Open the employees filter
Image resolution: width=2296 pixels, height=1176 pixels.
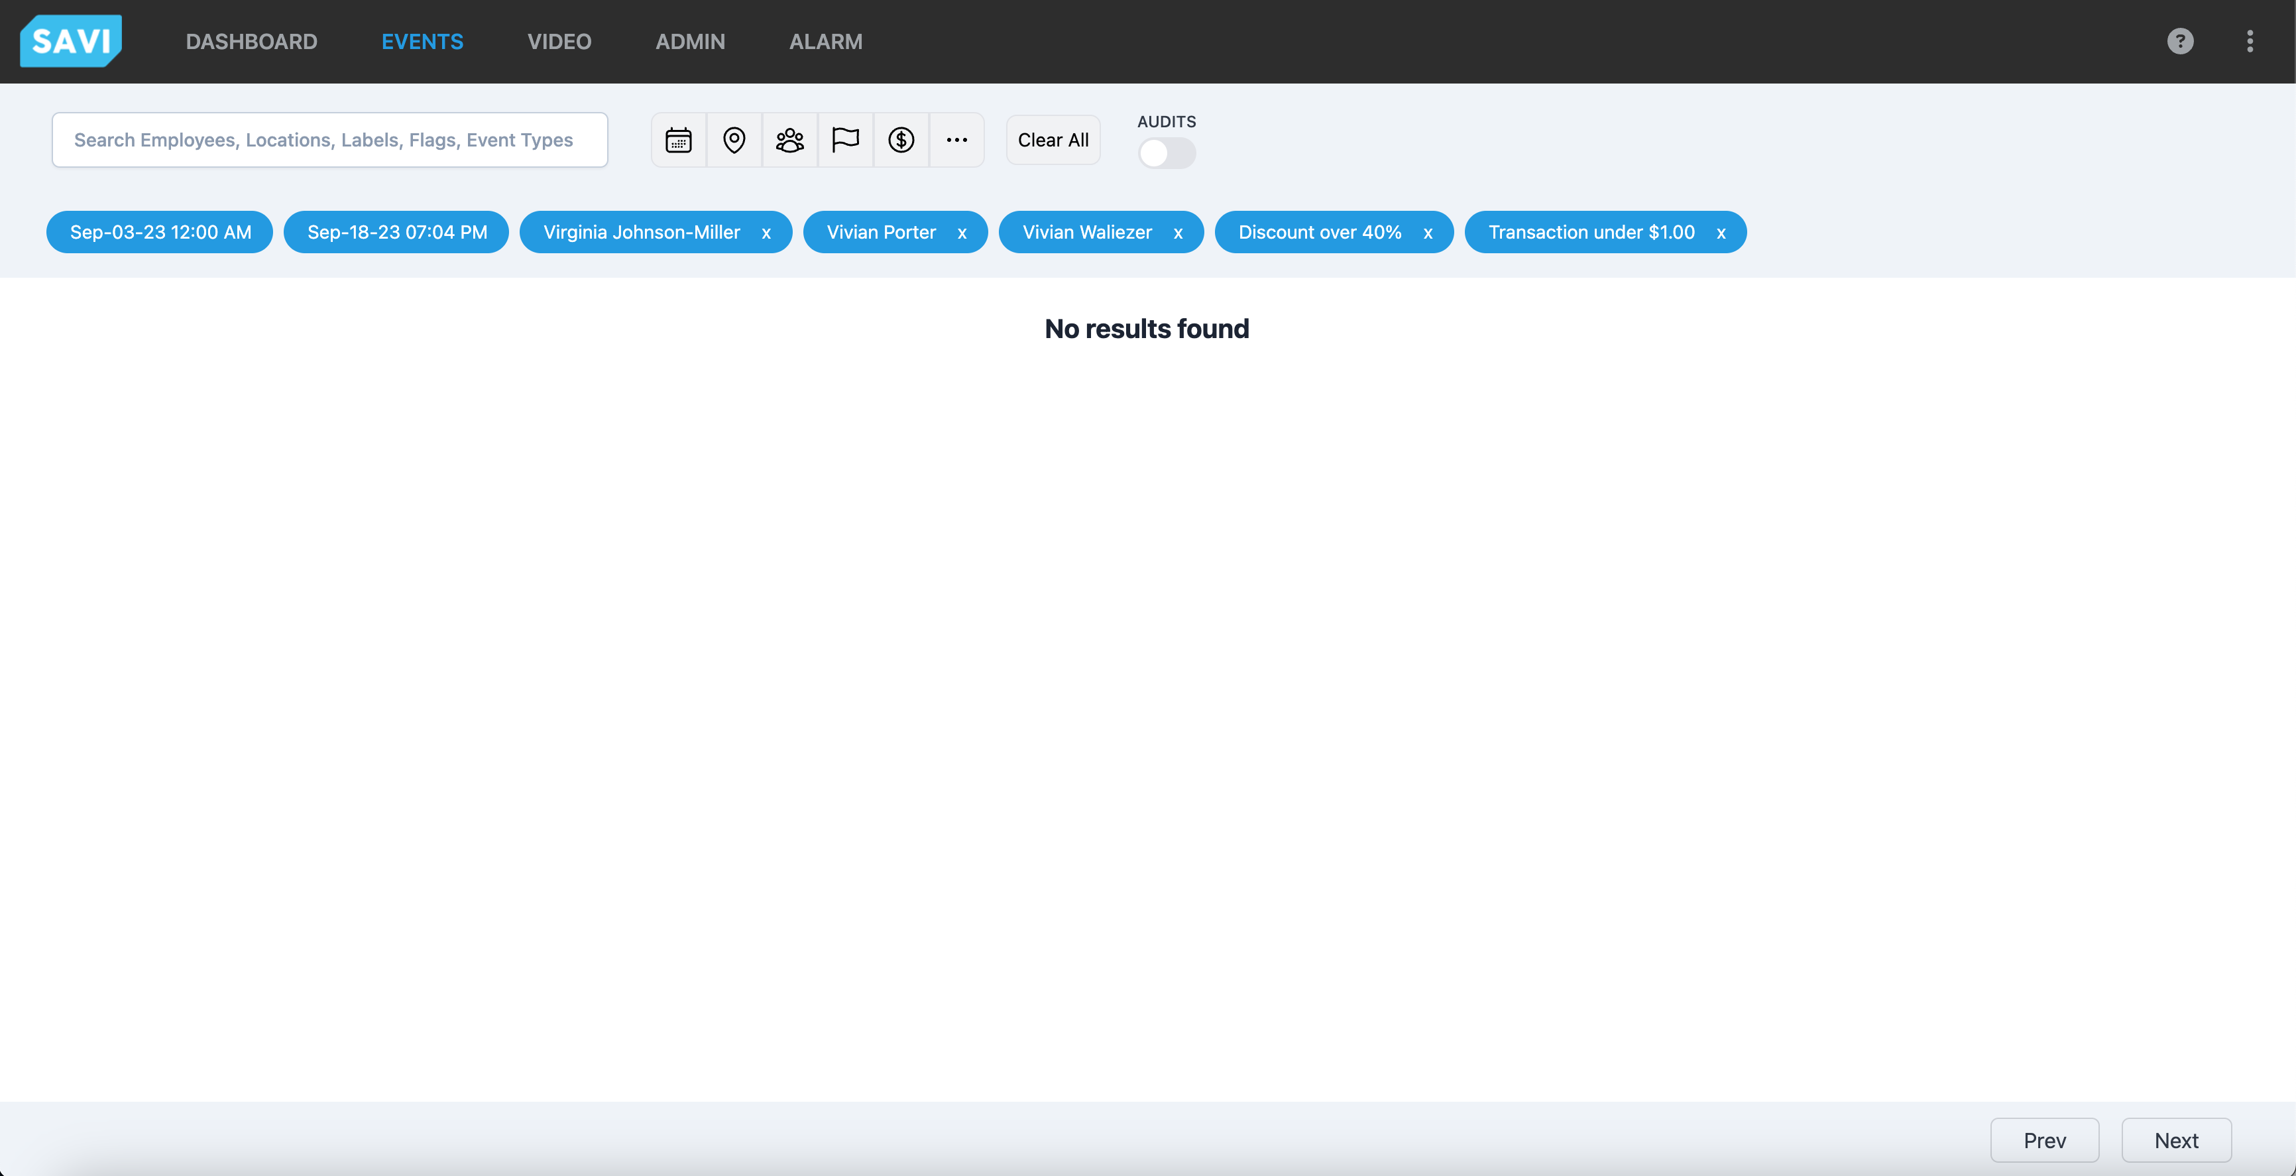(x=789, y=140)
